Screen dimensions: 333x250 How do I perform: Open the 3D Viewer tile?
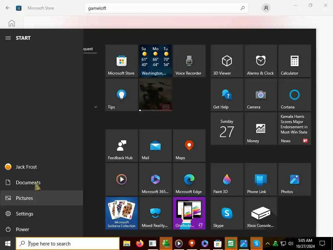click(x=227, y=61)
